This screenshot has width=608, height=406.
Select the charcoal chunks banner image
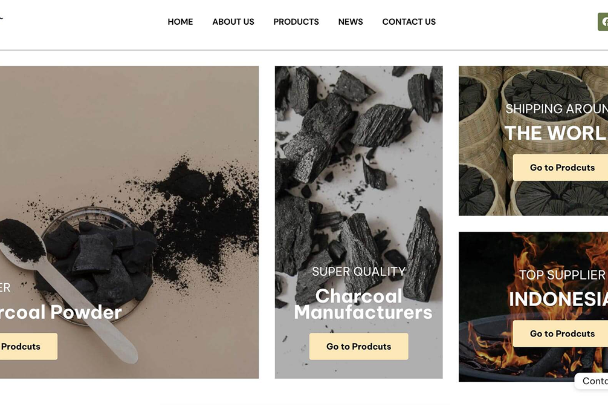358,222
